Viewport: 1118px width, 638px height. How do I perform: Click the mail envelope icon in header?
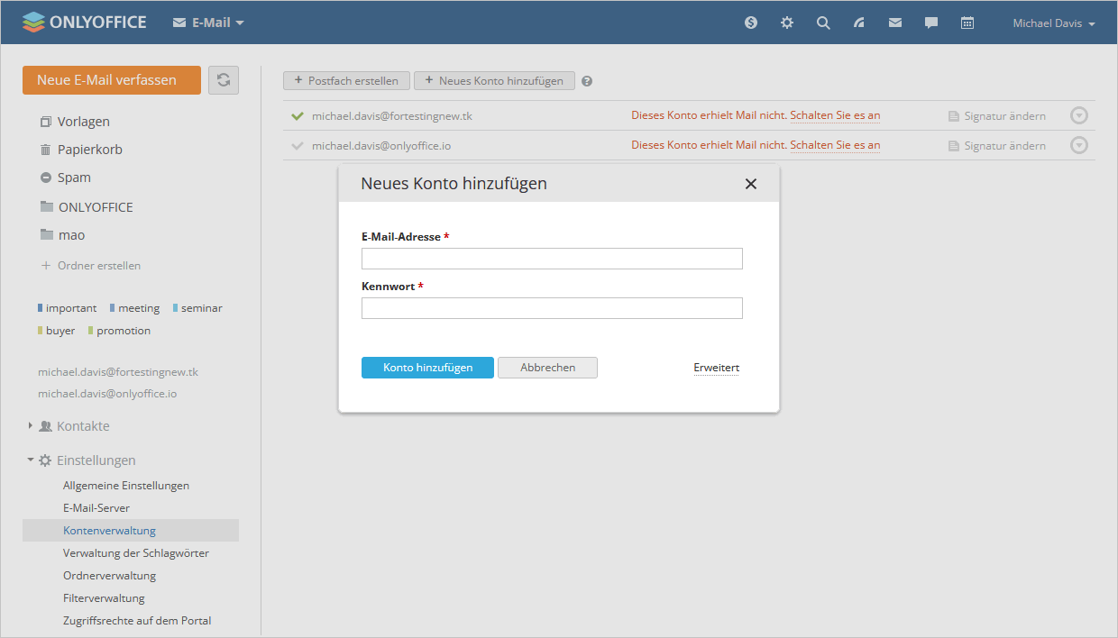895,23
